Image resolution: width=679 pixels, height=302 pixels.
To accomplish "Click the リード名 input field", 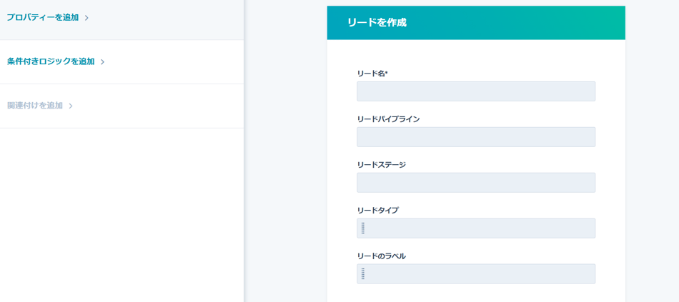I will coord(476,91).
